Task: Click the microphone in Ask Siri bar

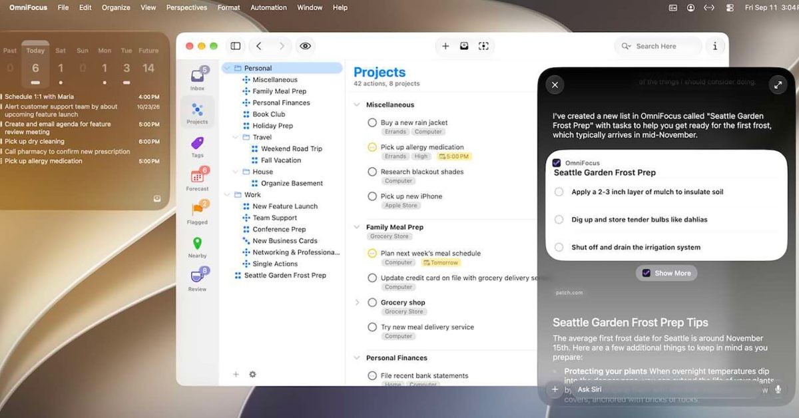Action: 778,389
